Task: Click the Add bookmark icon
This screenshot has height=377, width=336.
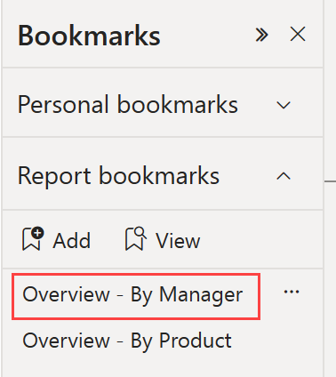Action: click(33, 239)
